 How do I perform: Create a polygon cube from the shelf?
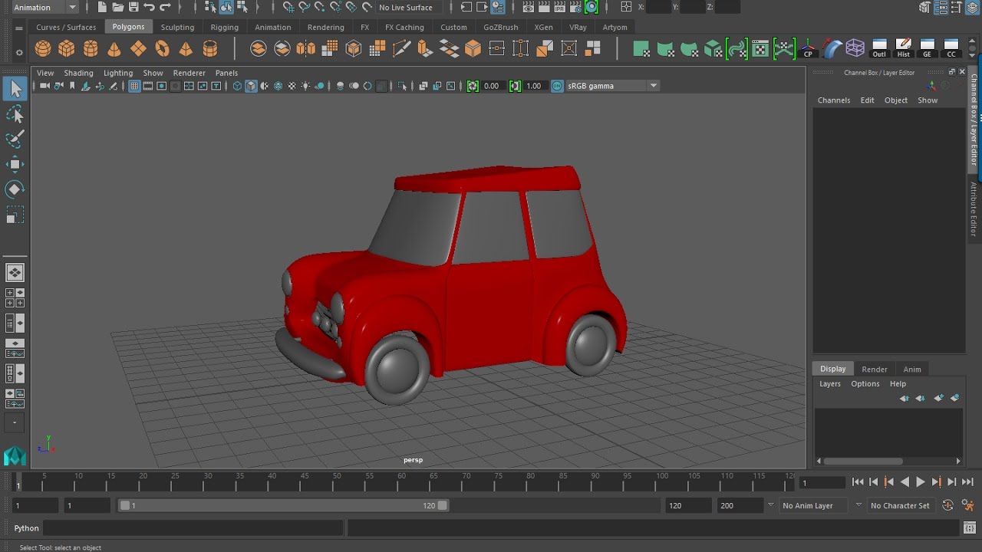point(67,49)
